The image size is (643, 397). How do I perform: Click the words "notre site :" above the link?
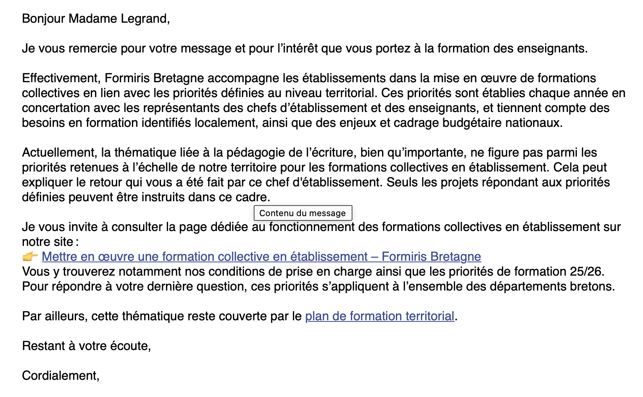click(50, 242)
